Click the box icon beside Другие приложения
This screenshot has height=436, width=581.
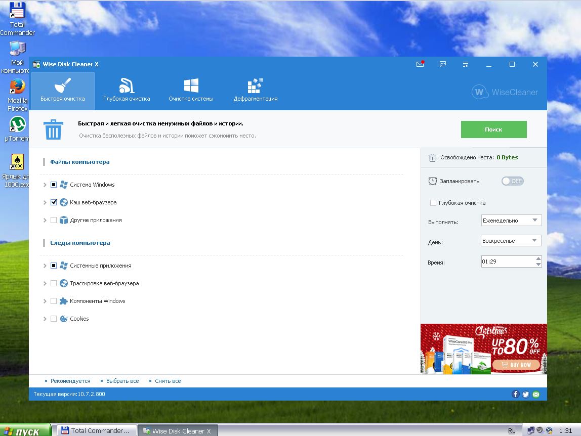(64, 220)
